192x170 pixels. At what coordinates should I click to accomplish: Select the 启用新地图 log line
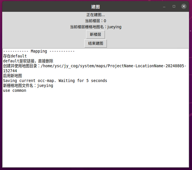(13, 76)
